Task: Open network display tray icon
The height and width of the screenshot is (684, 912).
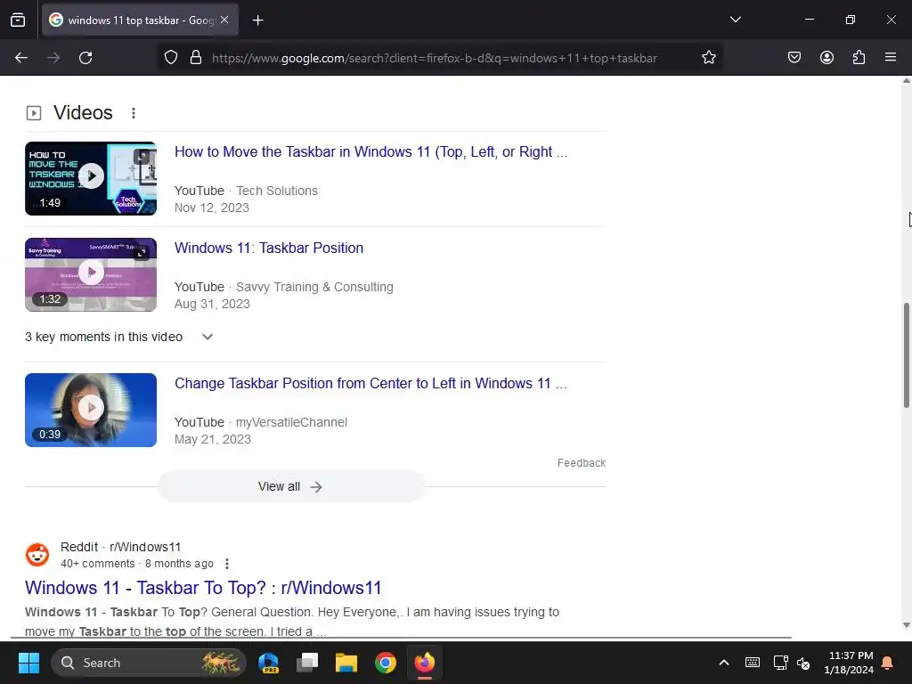Action: pyautogui.click(x=780, y=663)
